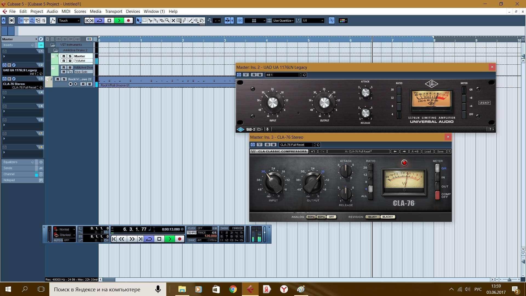
Task: Select the Mute X tool
Action: (173, 21)
